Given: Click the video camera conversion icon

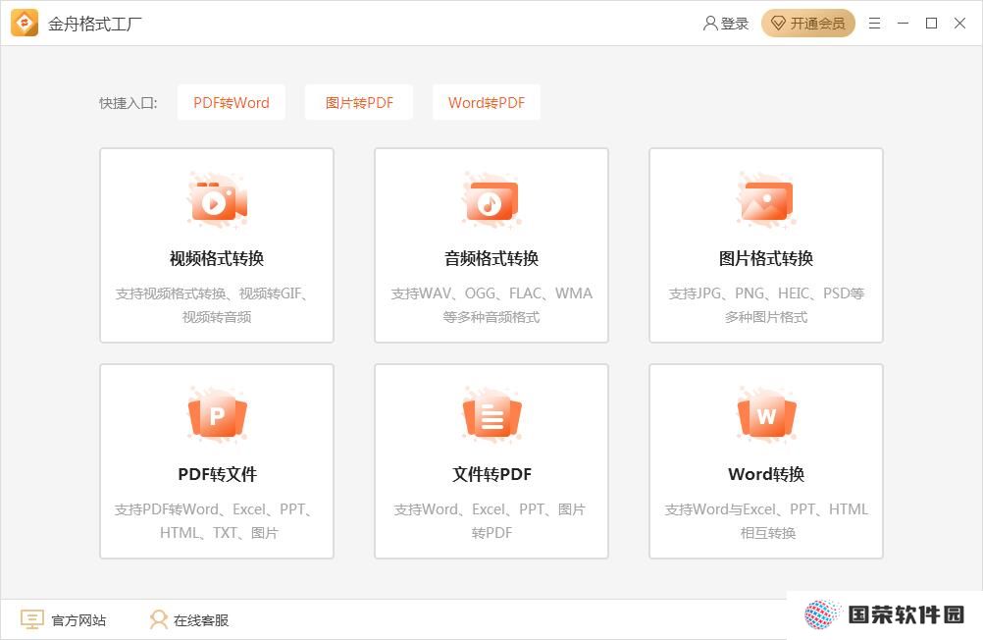Looking at the screenshot, I should click(x=217, y=200).
